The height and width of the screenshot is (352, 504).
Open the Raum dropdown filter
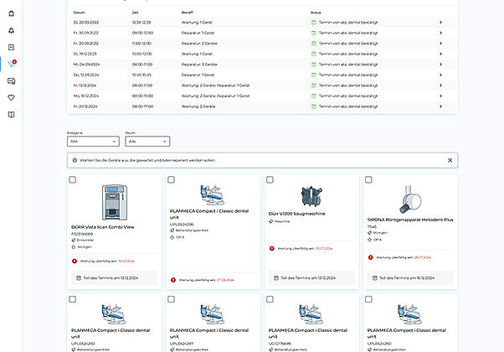pos(147,142)
